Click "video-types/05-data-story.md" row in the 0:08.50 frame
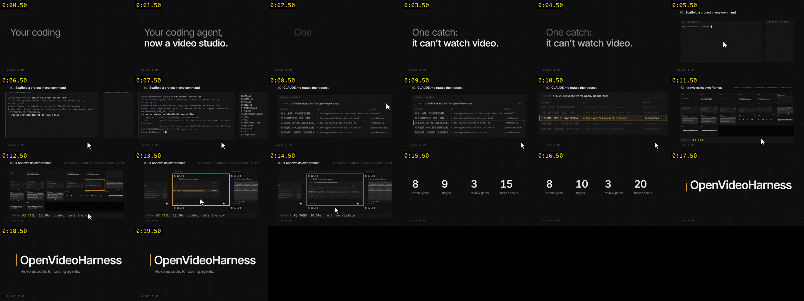This screenshot has width=804, height=301. (x=335, y=132)
